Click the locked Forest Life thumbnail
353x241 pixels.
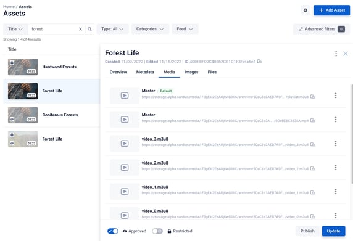23,139
